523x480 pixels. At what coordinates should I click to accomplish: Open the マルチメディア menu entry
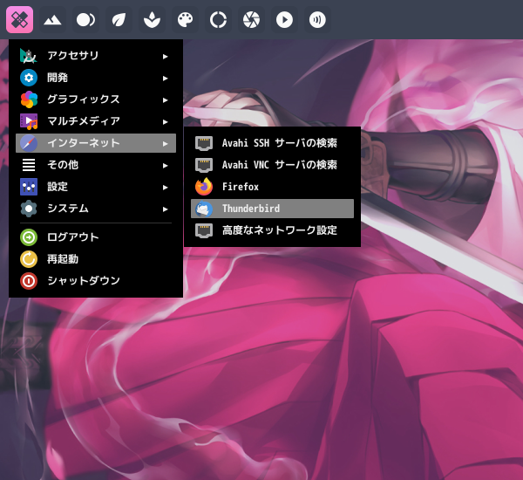tap(96, 121)
